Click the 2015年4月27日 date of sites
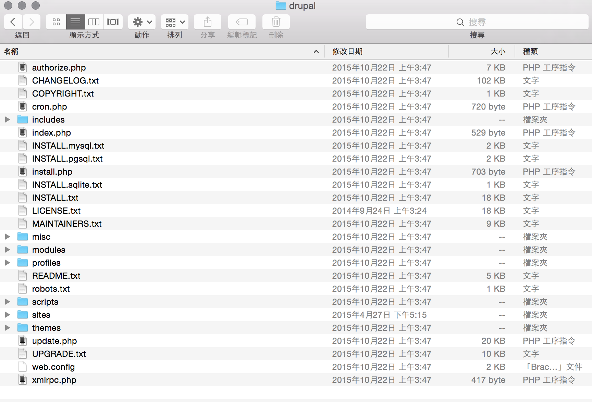592x402 pixels. [379, 315]
